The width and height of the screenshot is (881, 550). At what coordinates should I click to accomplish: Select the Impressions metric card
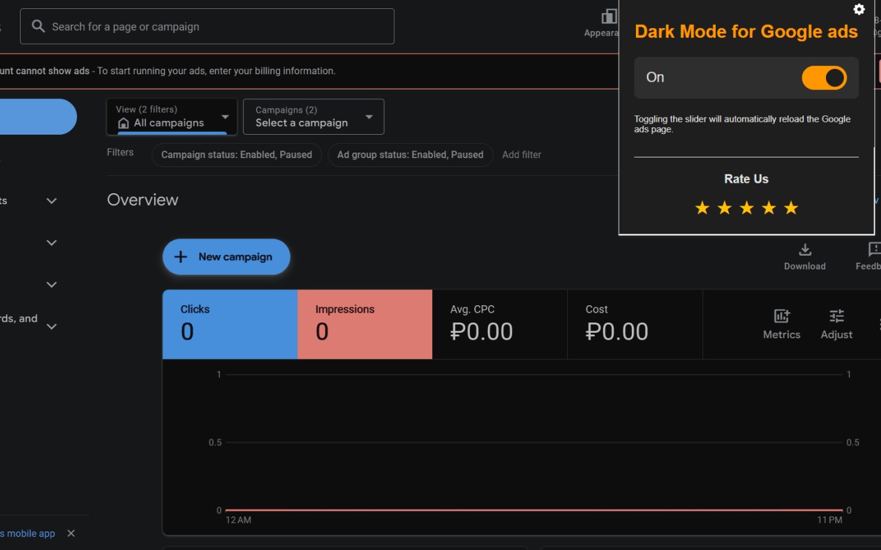coord(365,324)
